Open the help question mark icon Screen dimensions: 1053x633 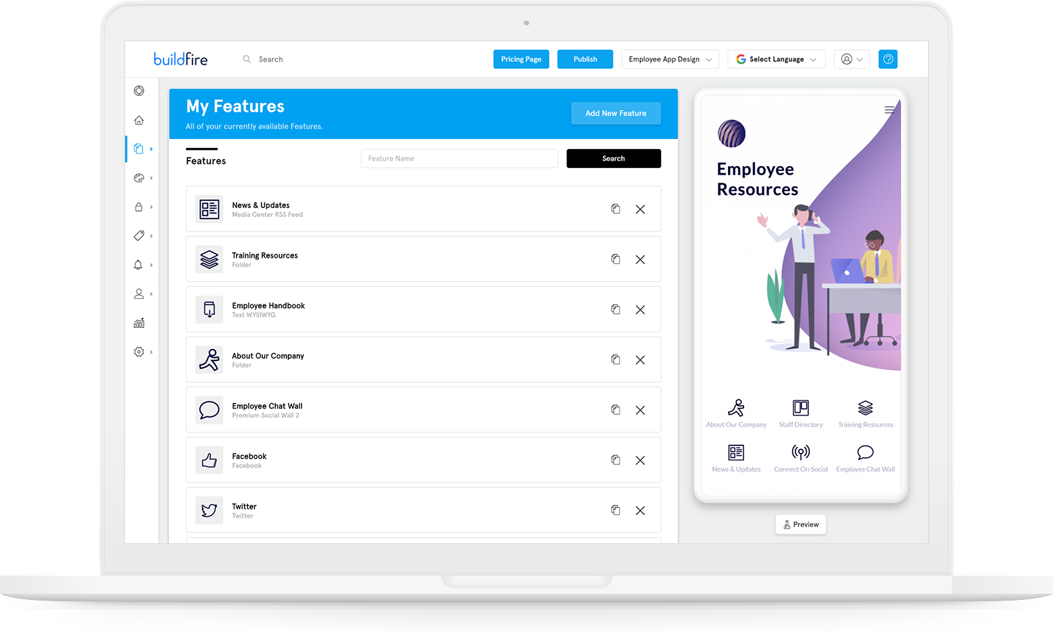tap(887, 59)
